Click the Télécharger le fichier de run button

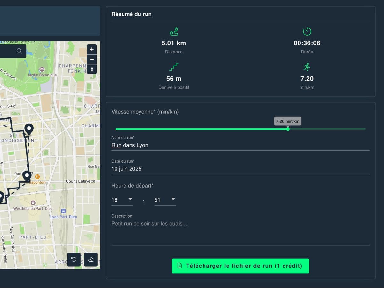pyautogui.click(x=240, y=266)
